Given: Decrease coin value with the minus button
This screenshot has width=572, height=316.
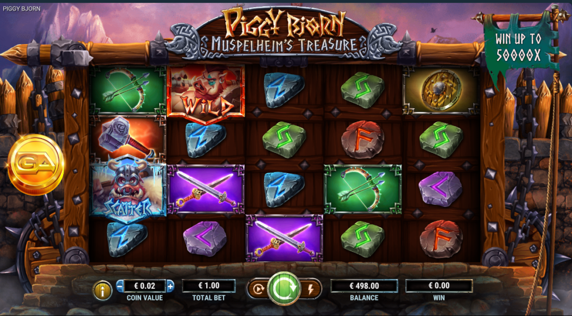Looking at the screenshot, I should (120, 286).
